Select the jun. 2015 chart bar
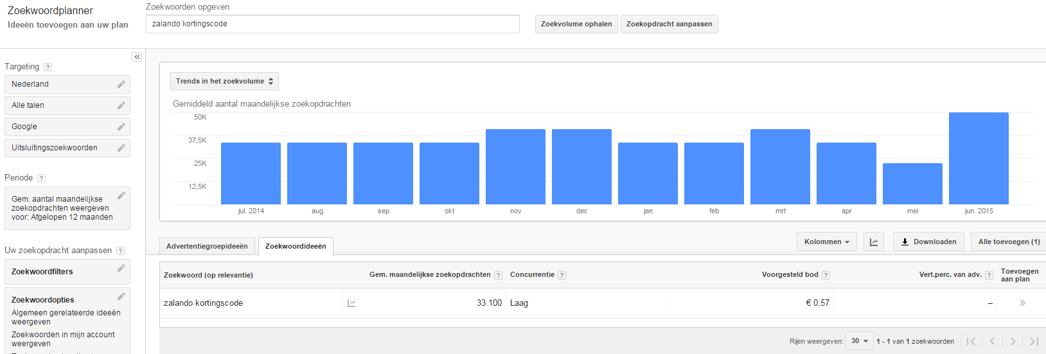This screenshot has width=1046, height=354. (979, 158)
